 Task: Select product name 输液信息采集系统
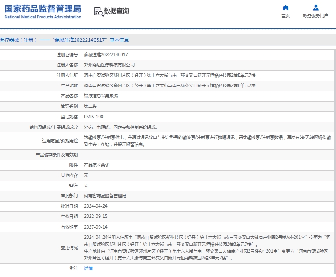(x=101, y=96)
